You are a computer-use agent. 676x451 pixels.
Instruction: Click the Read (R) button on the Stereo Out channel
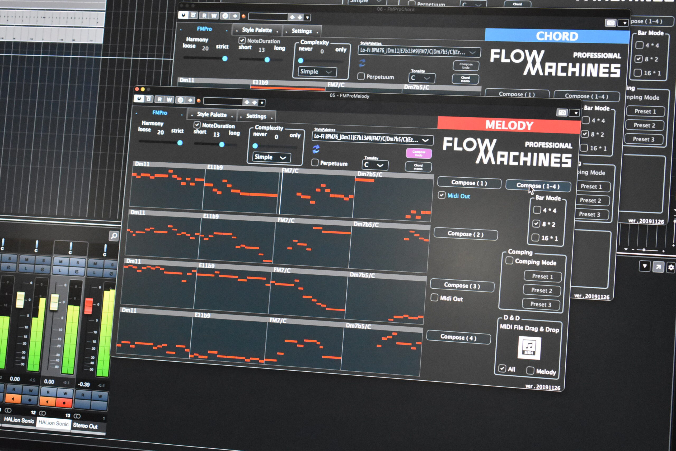tap(83, 395)
